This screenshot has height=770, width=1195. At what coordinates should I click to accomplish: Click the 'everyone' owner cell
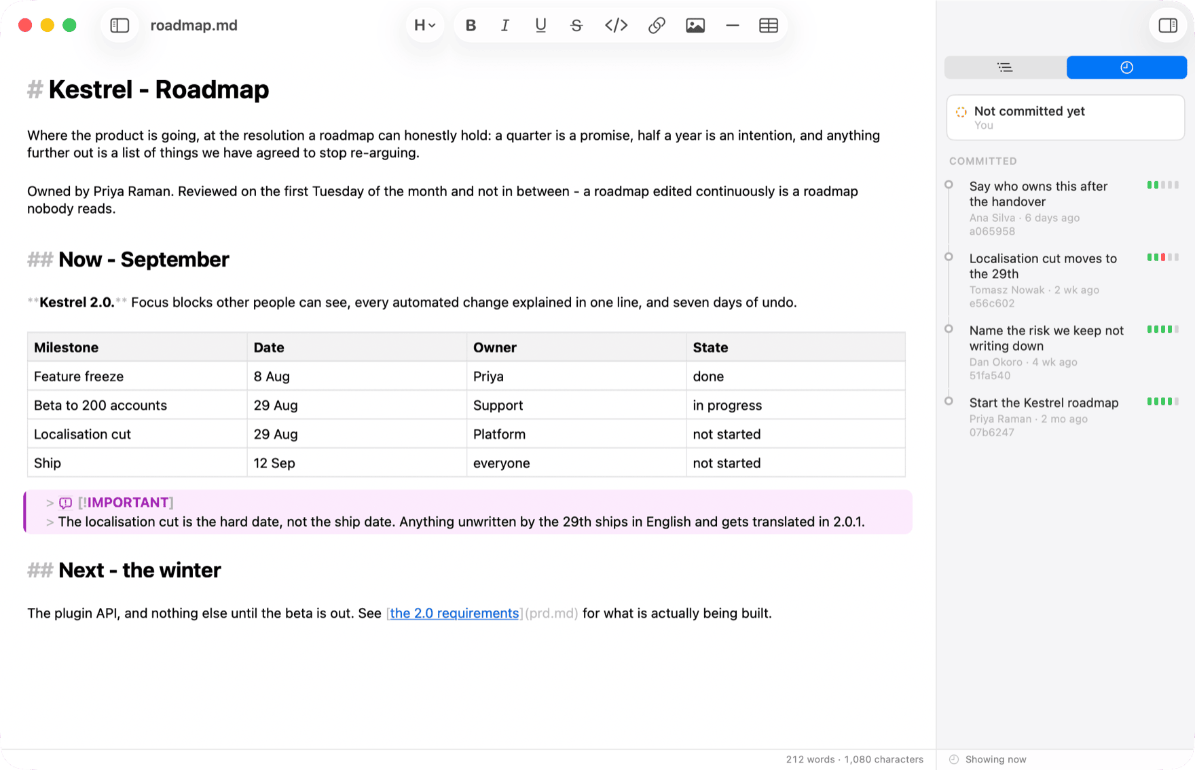pyautogui.click(x=576, y=463)
